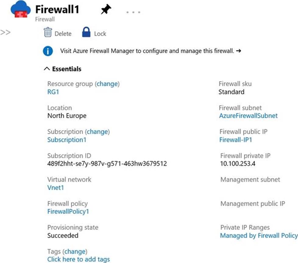Open the Subscription1 link
Viewport: 298px width, 263px height.
(67, 140)
